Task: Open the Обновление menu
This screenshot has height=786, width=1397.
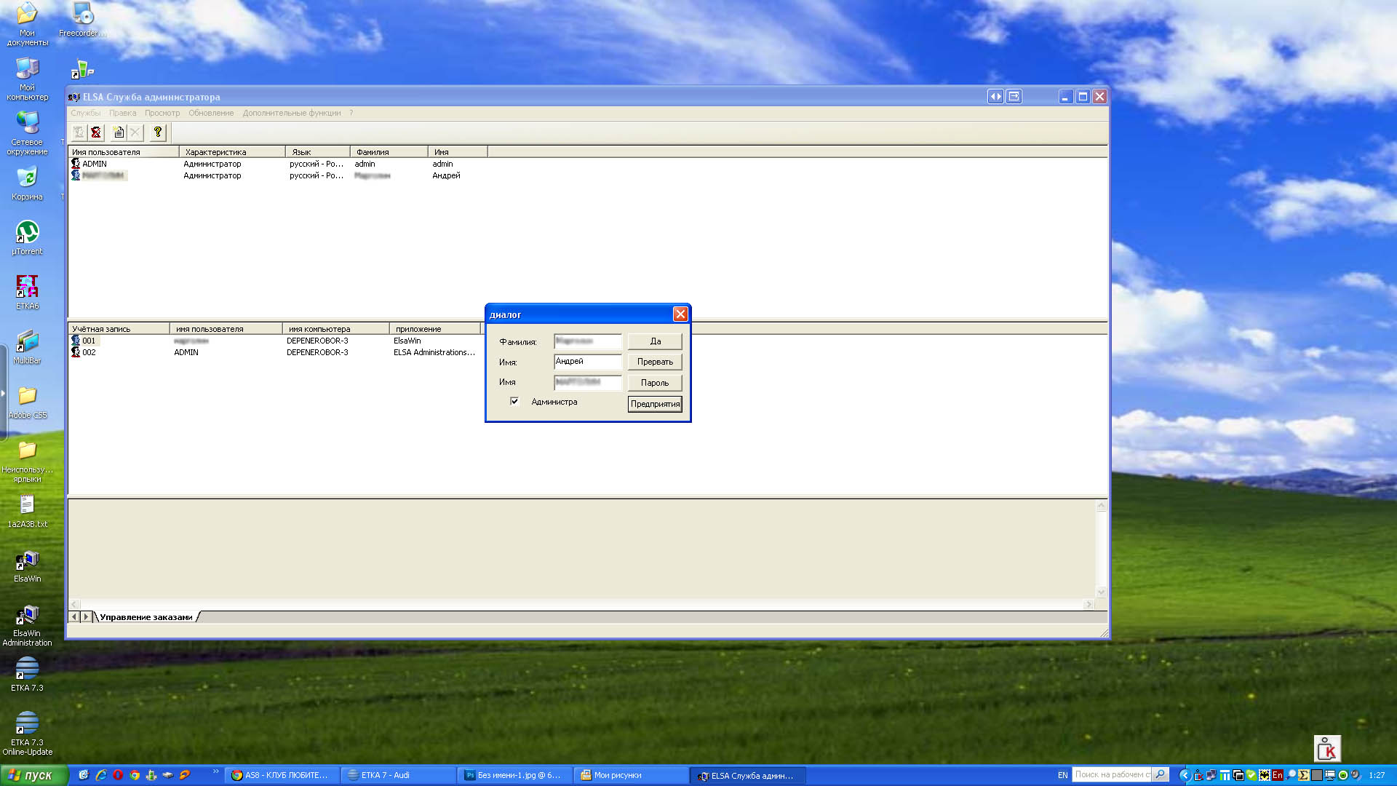Action: [211, 113]
